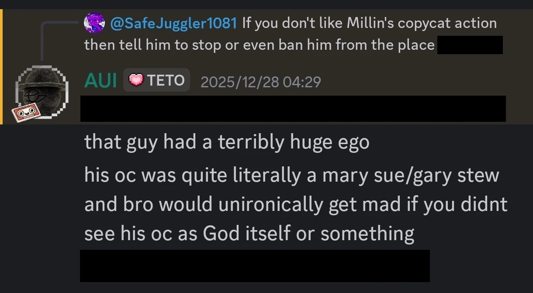Click the 2025/12/28 04:29 timestamp

tap(260, 82)
